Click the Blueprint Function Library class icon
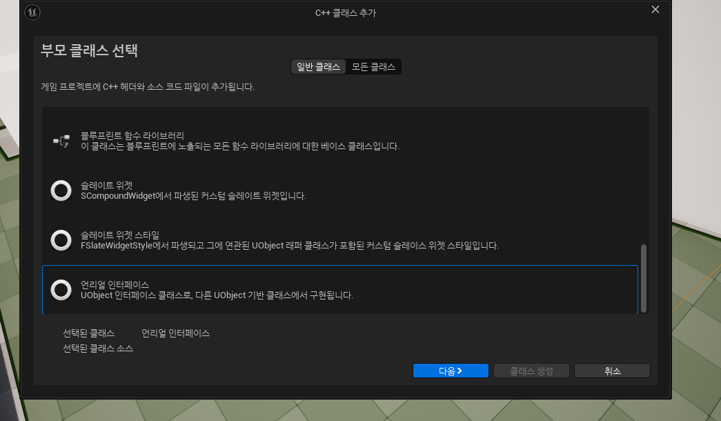 (x=61, y=141)
